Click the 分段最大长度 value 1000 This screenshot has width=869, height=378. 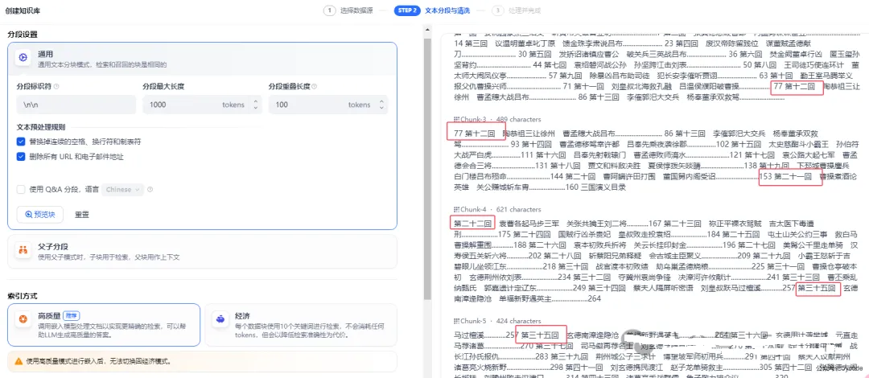click(158, 105)
